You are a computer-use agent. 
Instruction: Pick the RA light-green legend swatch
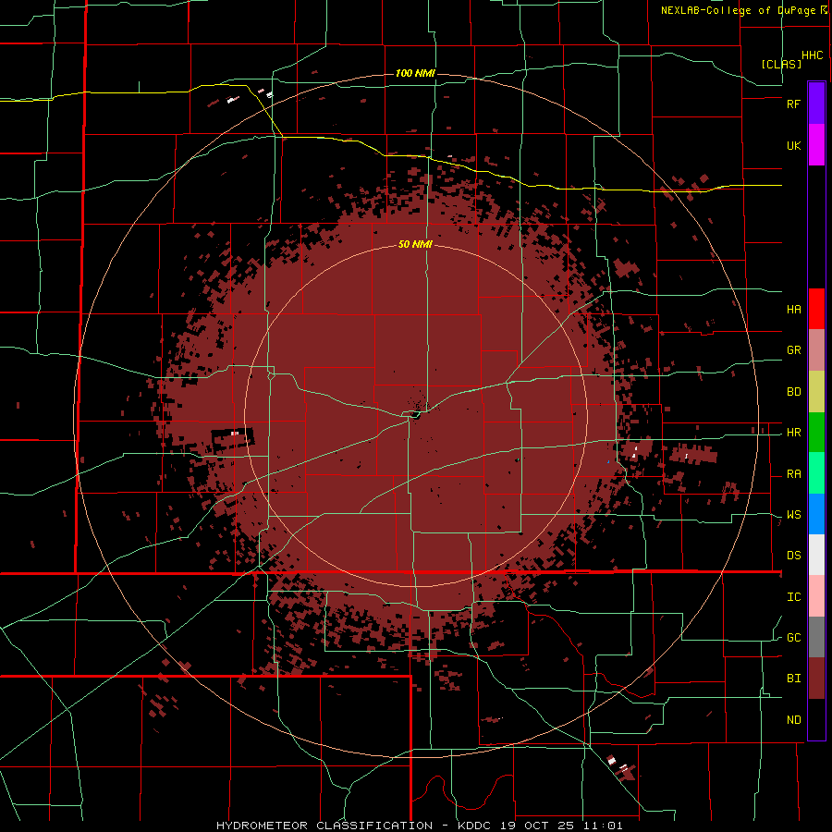pos(816,473)
